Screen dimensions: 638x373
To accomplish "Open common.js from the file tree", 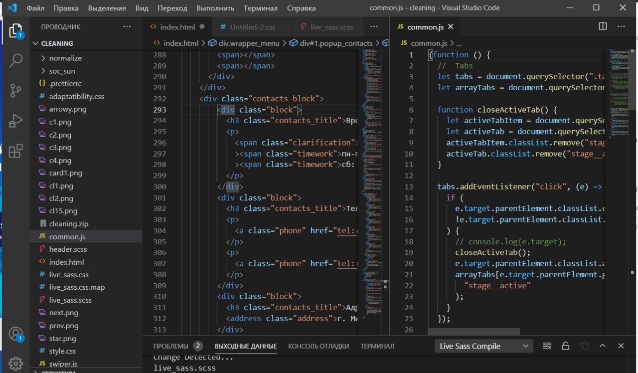I will [x=86, y=236].
